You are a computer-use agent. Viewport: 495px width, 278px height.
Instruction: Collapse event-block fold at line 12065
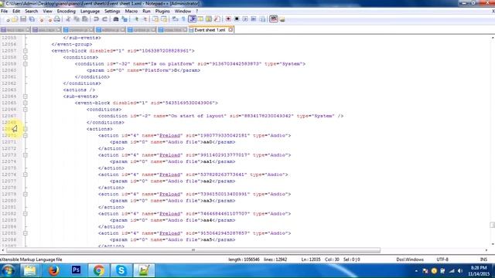26,103
